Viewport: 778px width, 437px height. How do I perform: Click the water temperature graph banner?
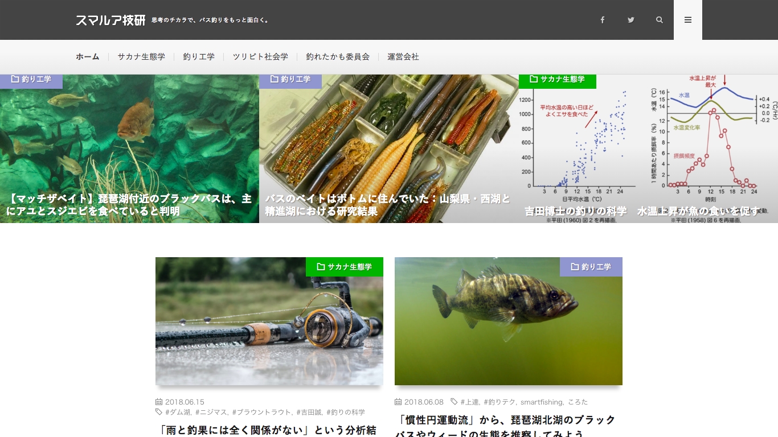[x=648, y=149]
